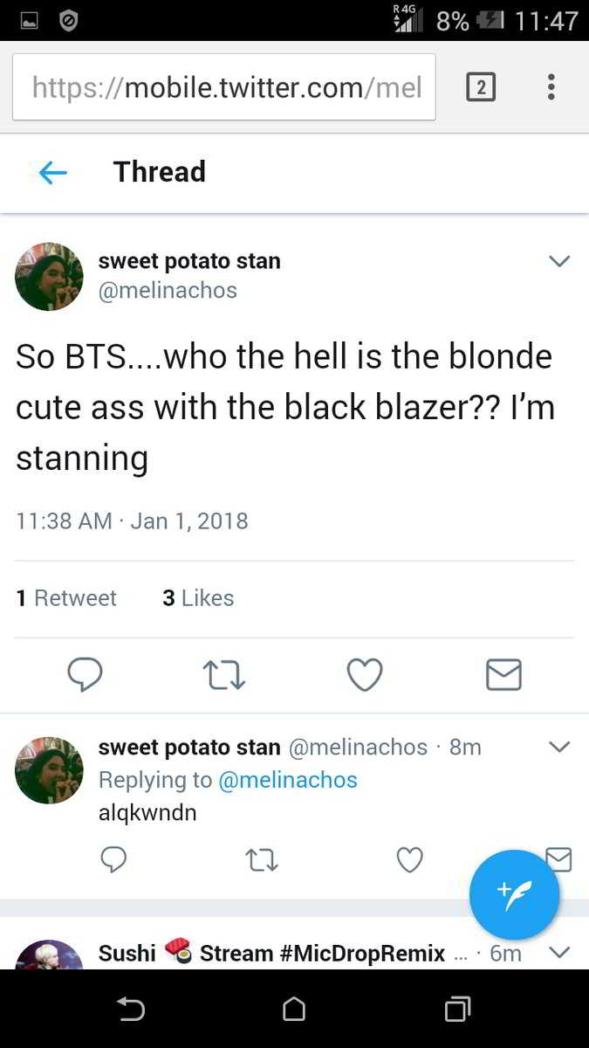Reply to the main BTS tweet
Screen dimensions: 589x1048
[x=85, y=674]
